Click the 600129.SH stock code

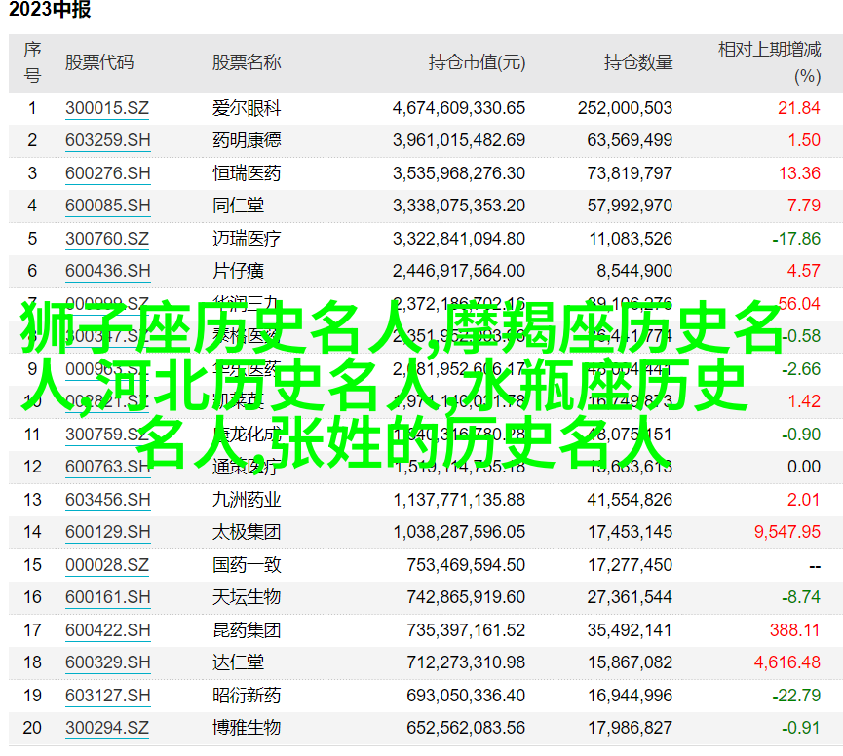pyautogui.click(x=108, y=532)
